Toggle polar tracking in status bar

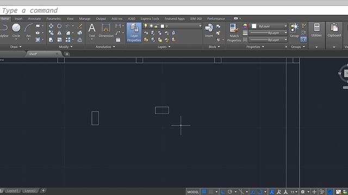(x=230, y=192)
